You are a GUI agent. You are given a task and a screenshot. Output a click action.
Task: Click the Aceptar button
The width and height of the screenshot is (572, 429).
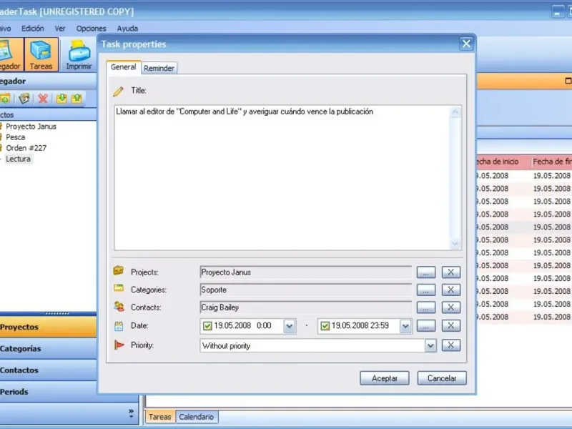[385, 378]
